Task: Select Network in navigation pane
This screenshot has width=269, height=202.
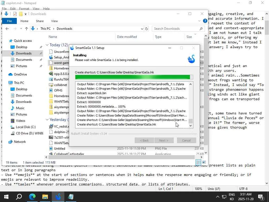Action: (20, 142)
